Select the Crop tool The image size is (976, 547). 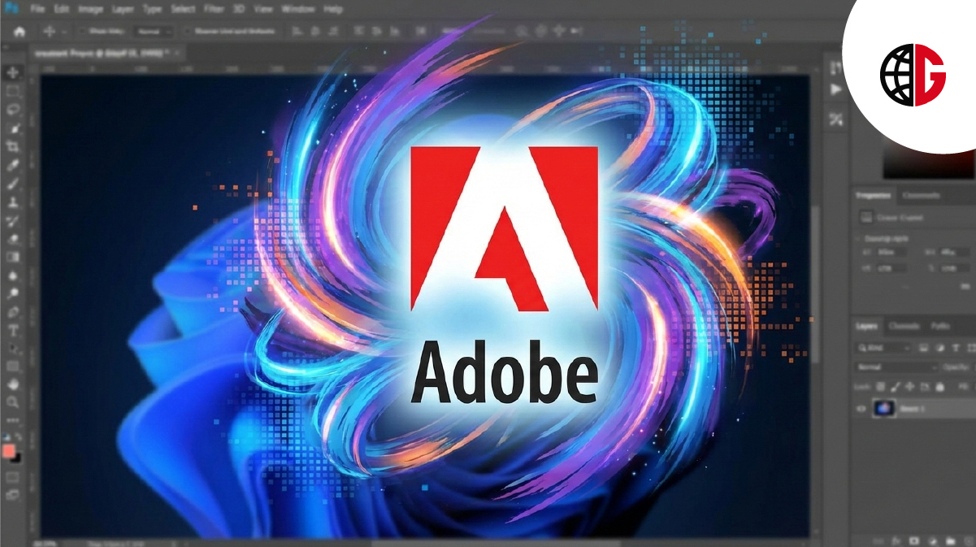[x=13, y=146]
